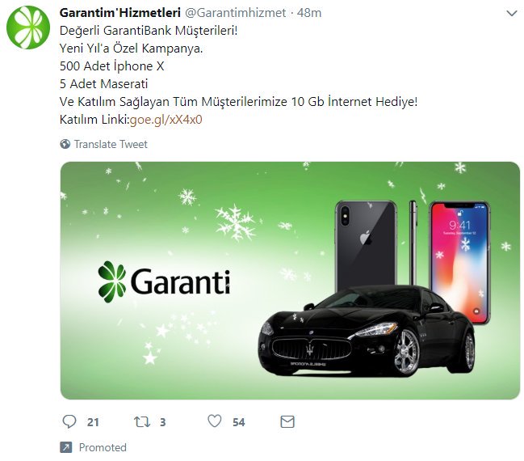Image resolution: width=524 pixels, height=461 pixels.
Task: Open the green clover profile avatar
Action: point(28,27)
